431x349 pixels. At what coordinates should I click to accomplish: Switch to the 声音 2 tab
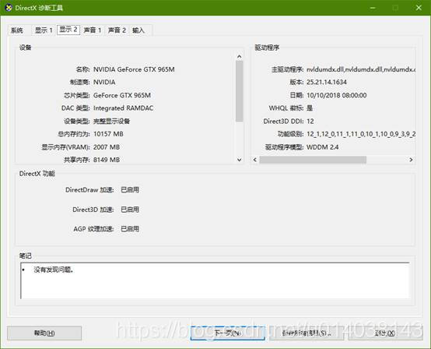117,30
